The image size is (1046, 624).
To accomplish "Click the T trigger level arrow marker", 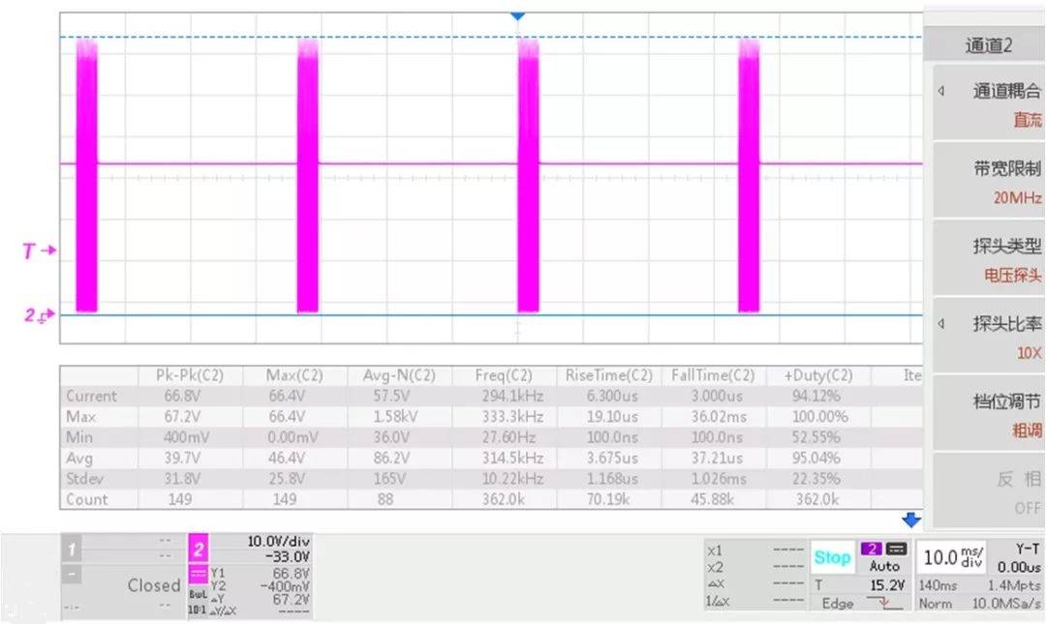I will [x=39, y=251].
